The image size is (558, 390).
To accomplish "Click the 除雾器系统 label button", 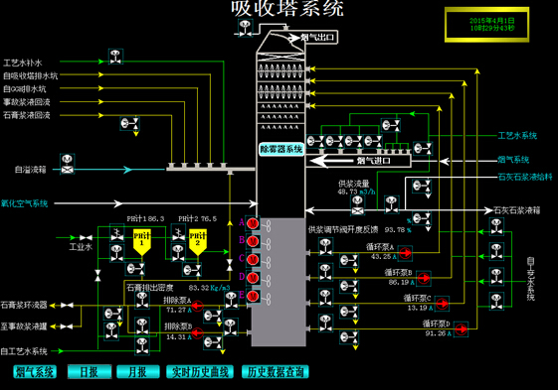I will (281, 149).
